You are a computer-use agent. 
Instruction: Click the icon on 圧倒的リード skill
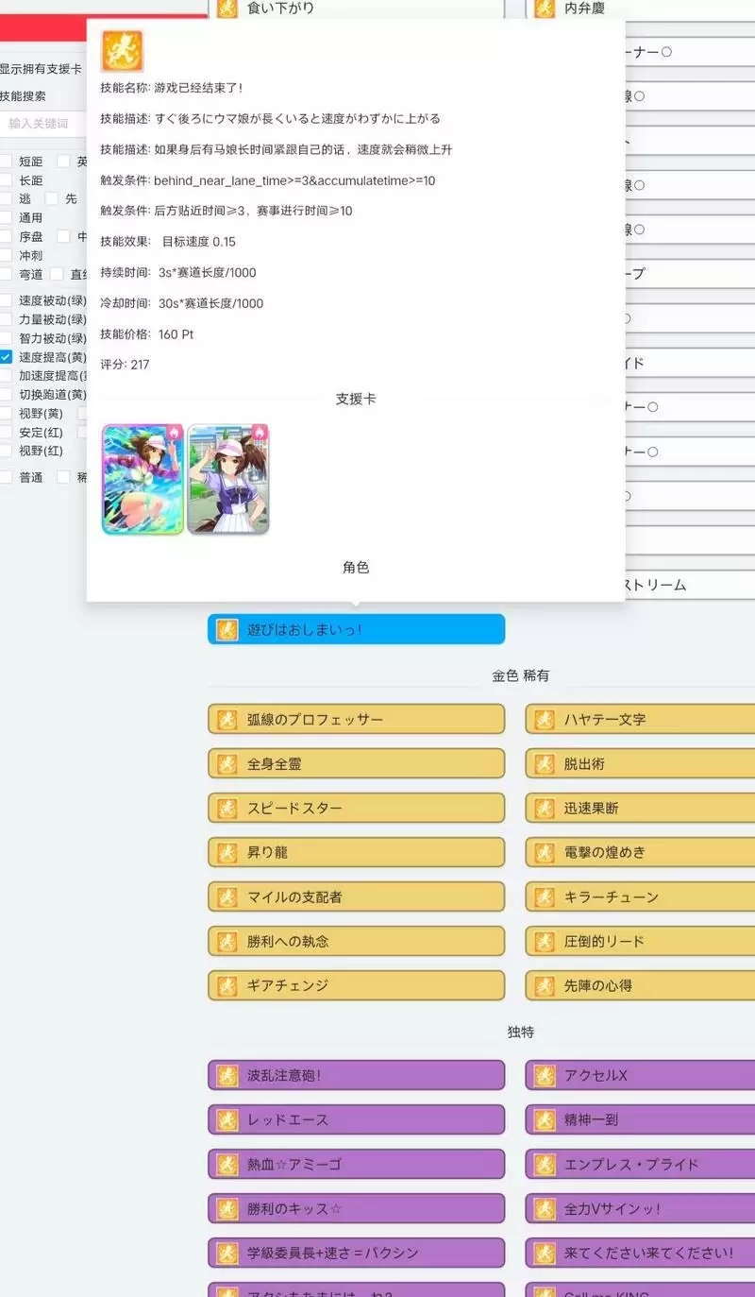coord(544,941)
